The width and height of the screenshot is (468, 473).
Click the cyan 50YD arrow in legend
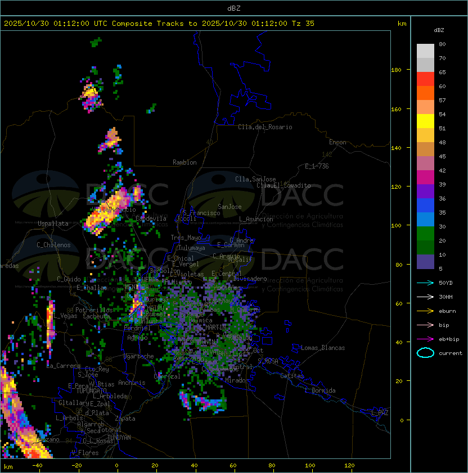425,283
